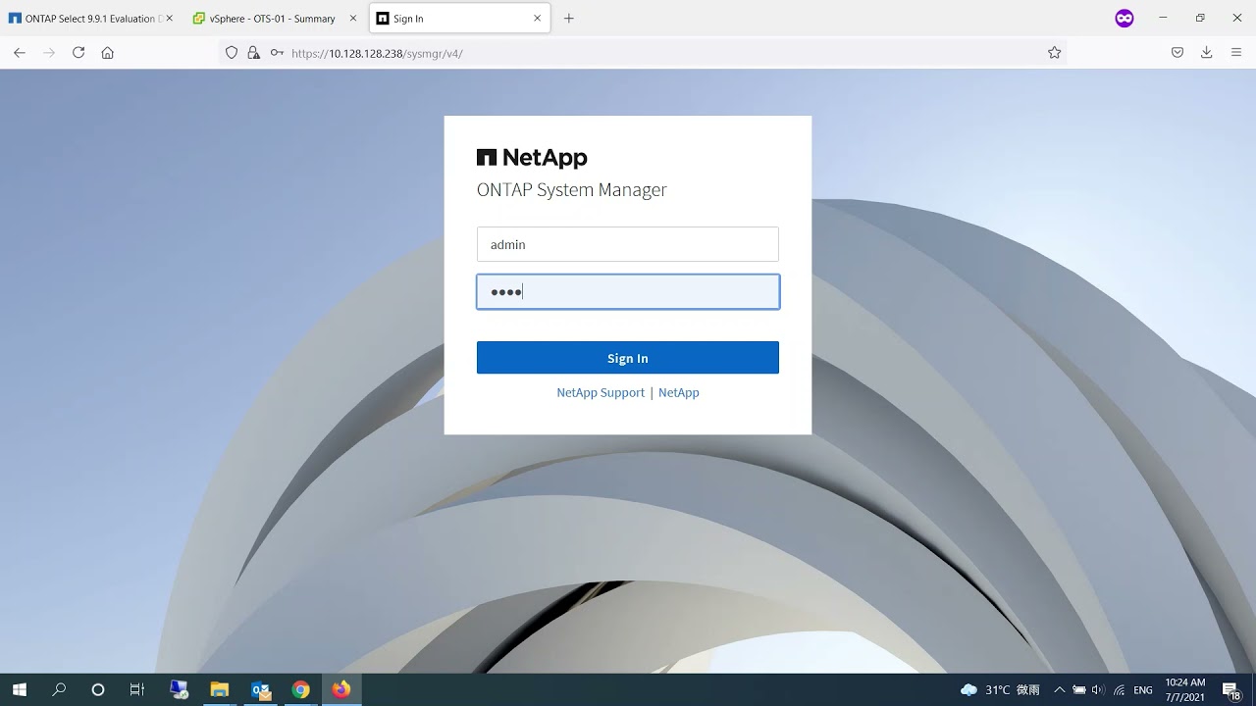
Task: Open Cortana from the taskbar
Action: [98, 690]
